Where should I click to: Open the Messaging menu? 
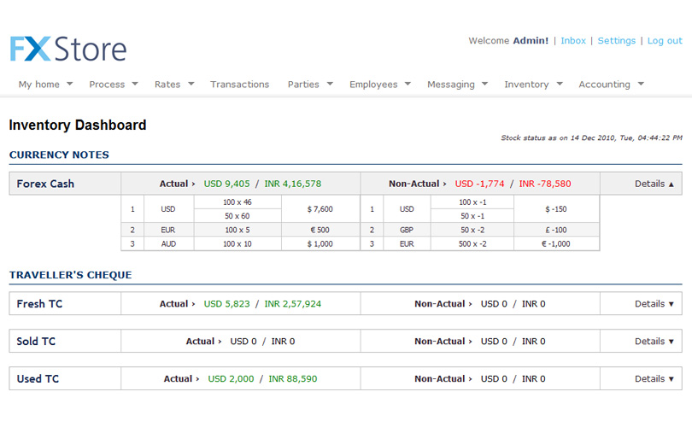[x=457, y=85]
